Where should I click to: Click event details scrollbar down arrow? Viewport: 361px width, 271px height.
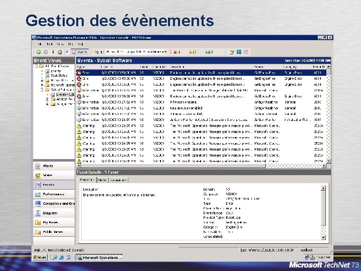coord(323,237)
